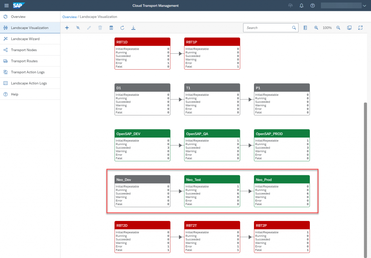371x258 pixels.
Task: Click the Landscape Wizard wand icon
Action: (x=5, y=39)
